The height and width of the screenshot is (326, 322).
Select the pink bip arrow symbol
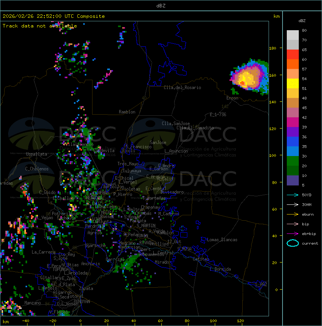pos(293,224)
